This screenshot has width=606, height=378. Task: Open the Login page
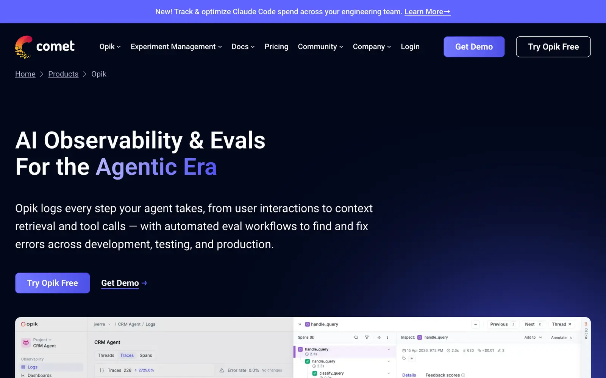(x=410, y=46)
